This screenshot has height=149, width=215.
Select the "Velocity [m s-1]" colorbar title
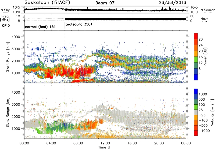point(212,112)
